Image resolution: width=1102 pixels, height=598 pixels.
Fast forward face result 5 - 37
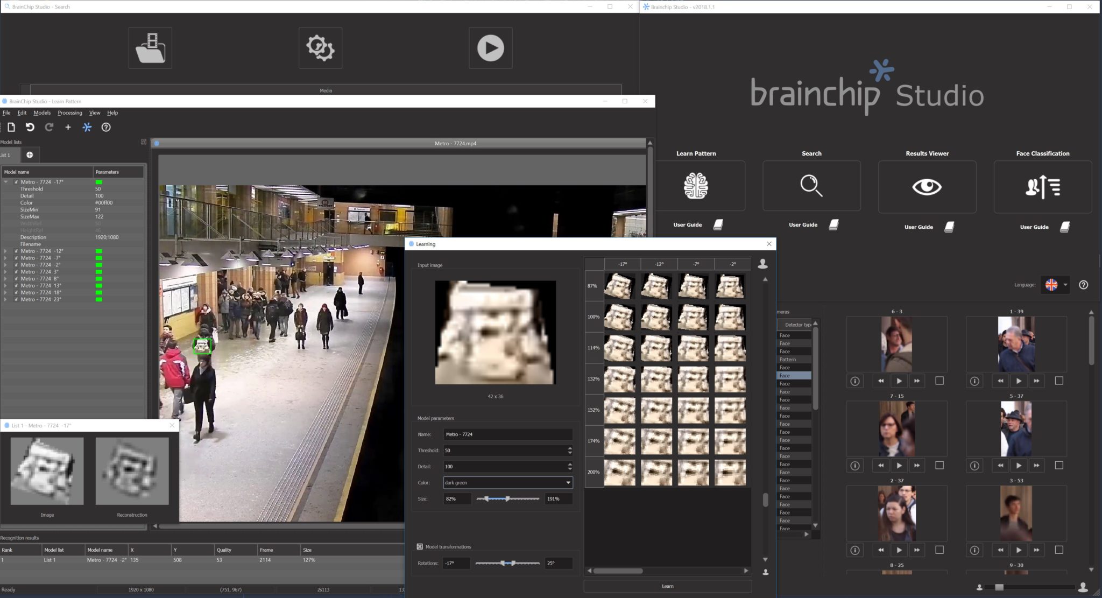click(1036, 466)
